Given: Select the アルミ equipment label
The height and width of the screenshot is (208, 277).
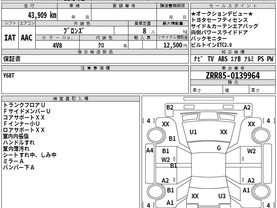Looking at the screenshot, I should point(249,59).
